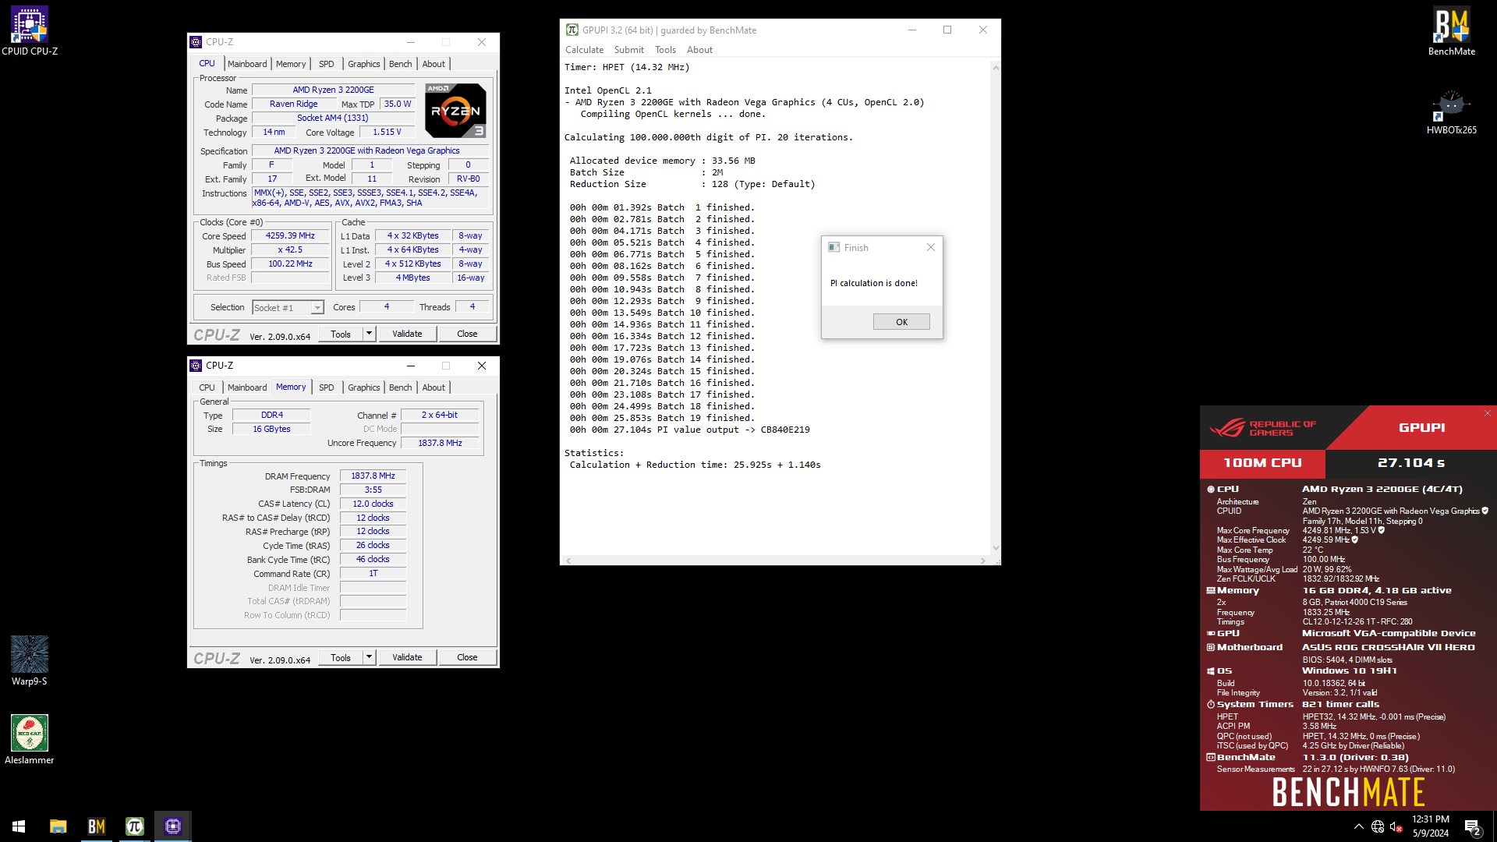This screenshot has height=842, width=1497.
Task: Click GPUPI horizontal scrollbar right arrow
Action: (x=982, y=561)
